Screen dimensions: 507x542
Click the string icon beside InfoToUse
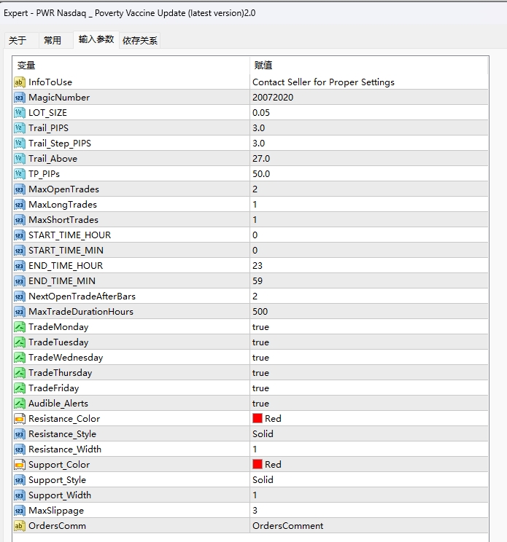[20, 82]
